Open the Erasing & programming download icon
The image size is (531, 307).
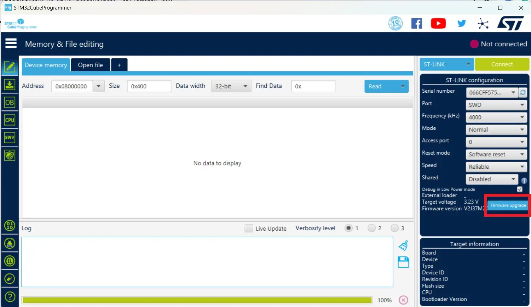tap(10, 85)
